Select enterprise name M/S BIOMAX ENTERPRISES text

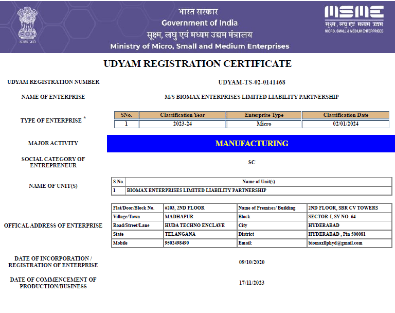[252, 97]
